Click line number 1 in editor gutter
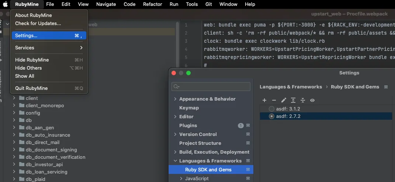The width and height of the screenshot is (395, 182). pos(186,25)
